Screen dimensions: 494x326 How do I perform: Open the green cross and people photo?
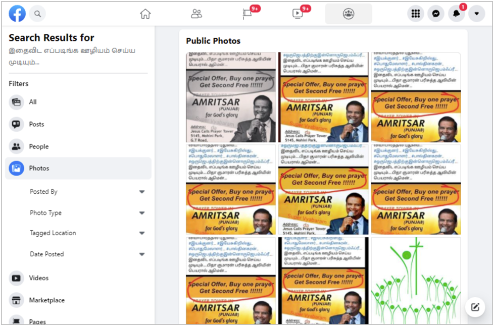[416, 281]
